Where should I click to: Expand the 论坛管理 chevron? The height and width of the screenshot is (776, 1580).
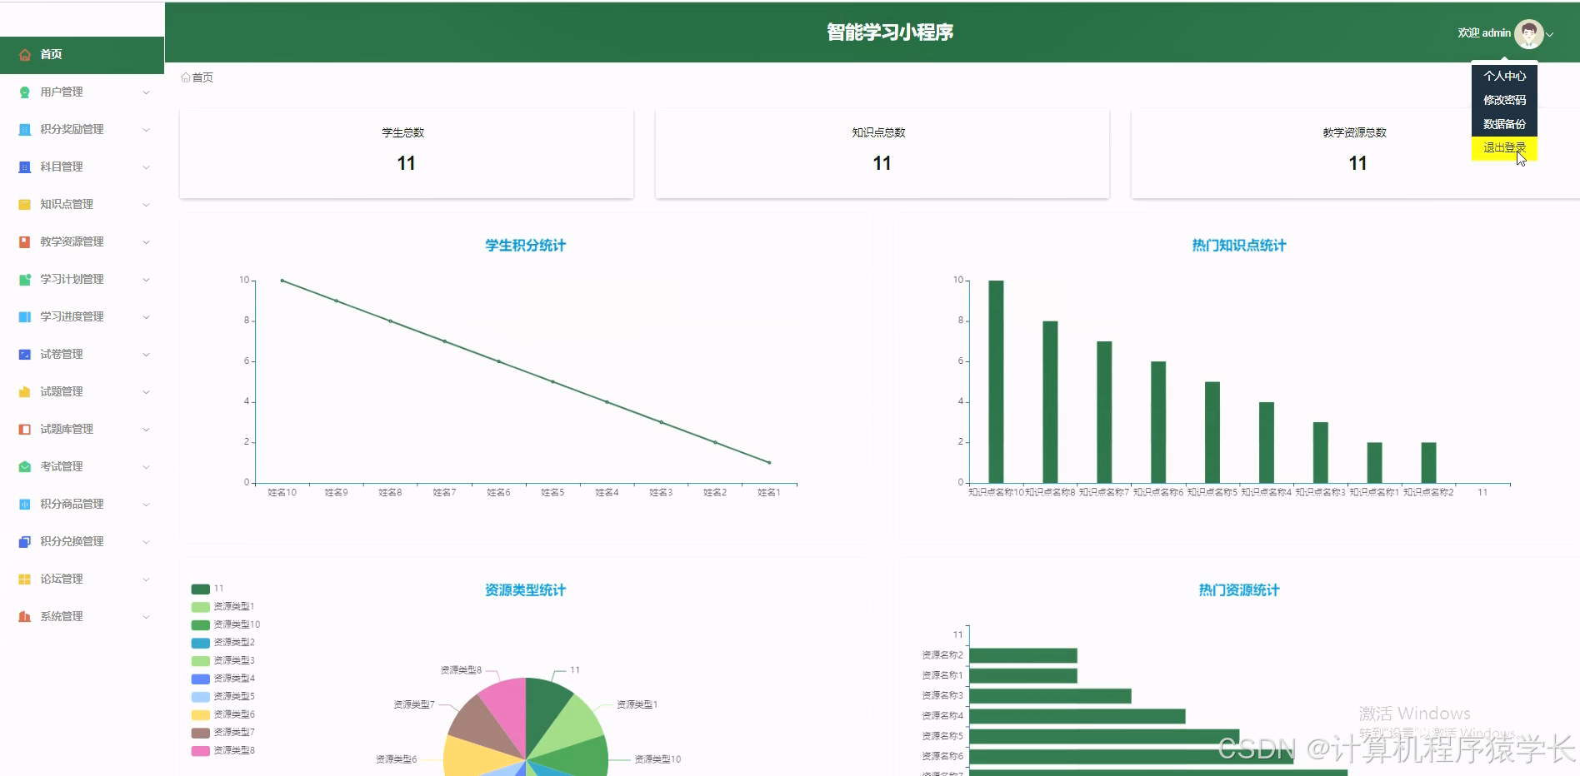(x=146, y=580)
